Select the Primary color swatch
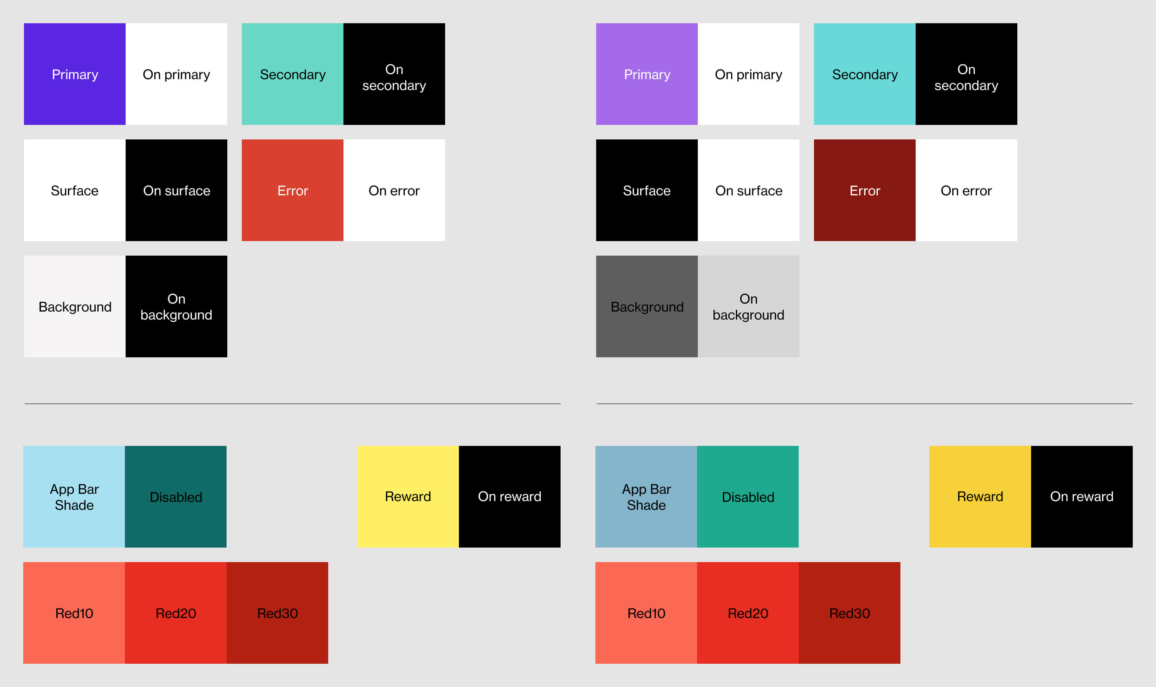The height and width of the screenshot is (687, 1156). 74,74
